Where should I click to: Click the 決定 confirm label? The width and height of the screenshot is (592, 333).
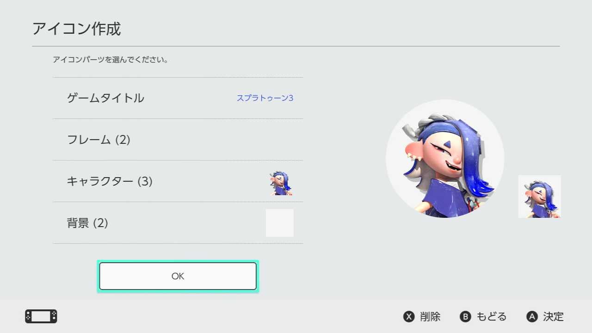tap(554, 317)
